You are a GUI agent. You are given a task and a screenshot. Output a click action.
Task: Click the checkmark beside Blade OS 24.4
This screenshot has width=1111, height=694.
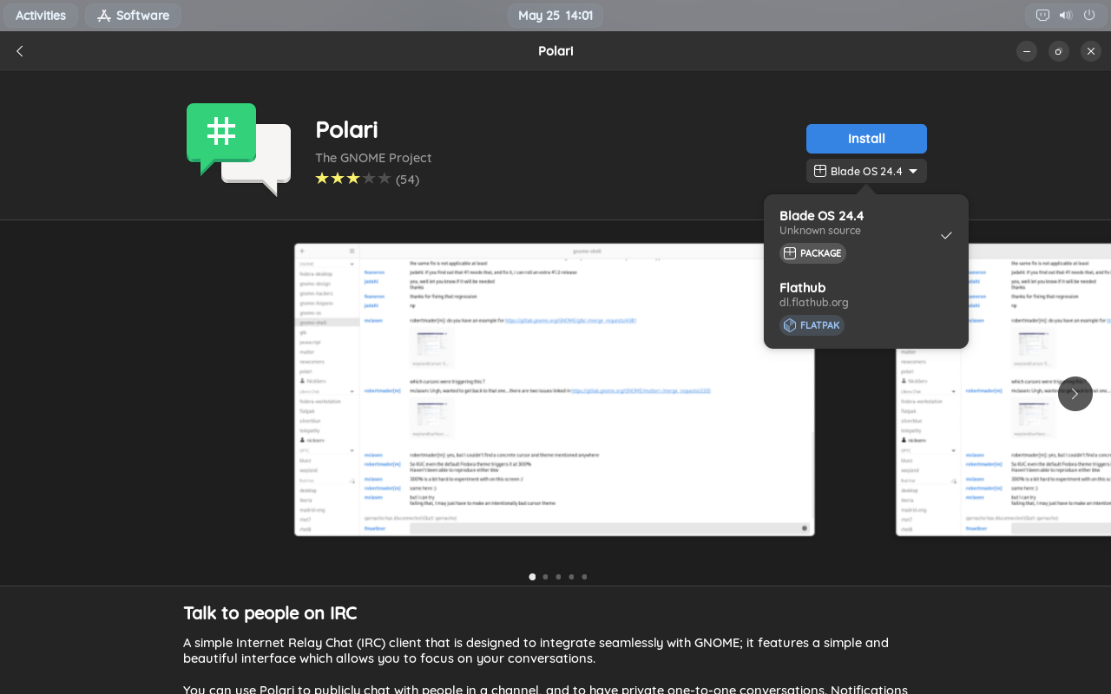pos(946,235)
